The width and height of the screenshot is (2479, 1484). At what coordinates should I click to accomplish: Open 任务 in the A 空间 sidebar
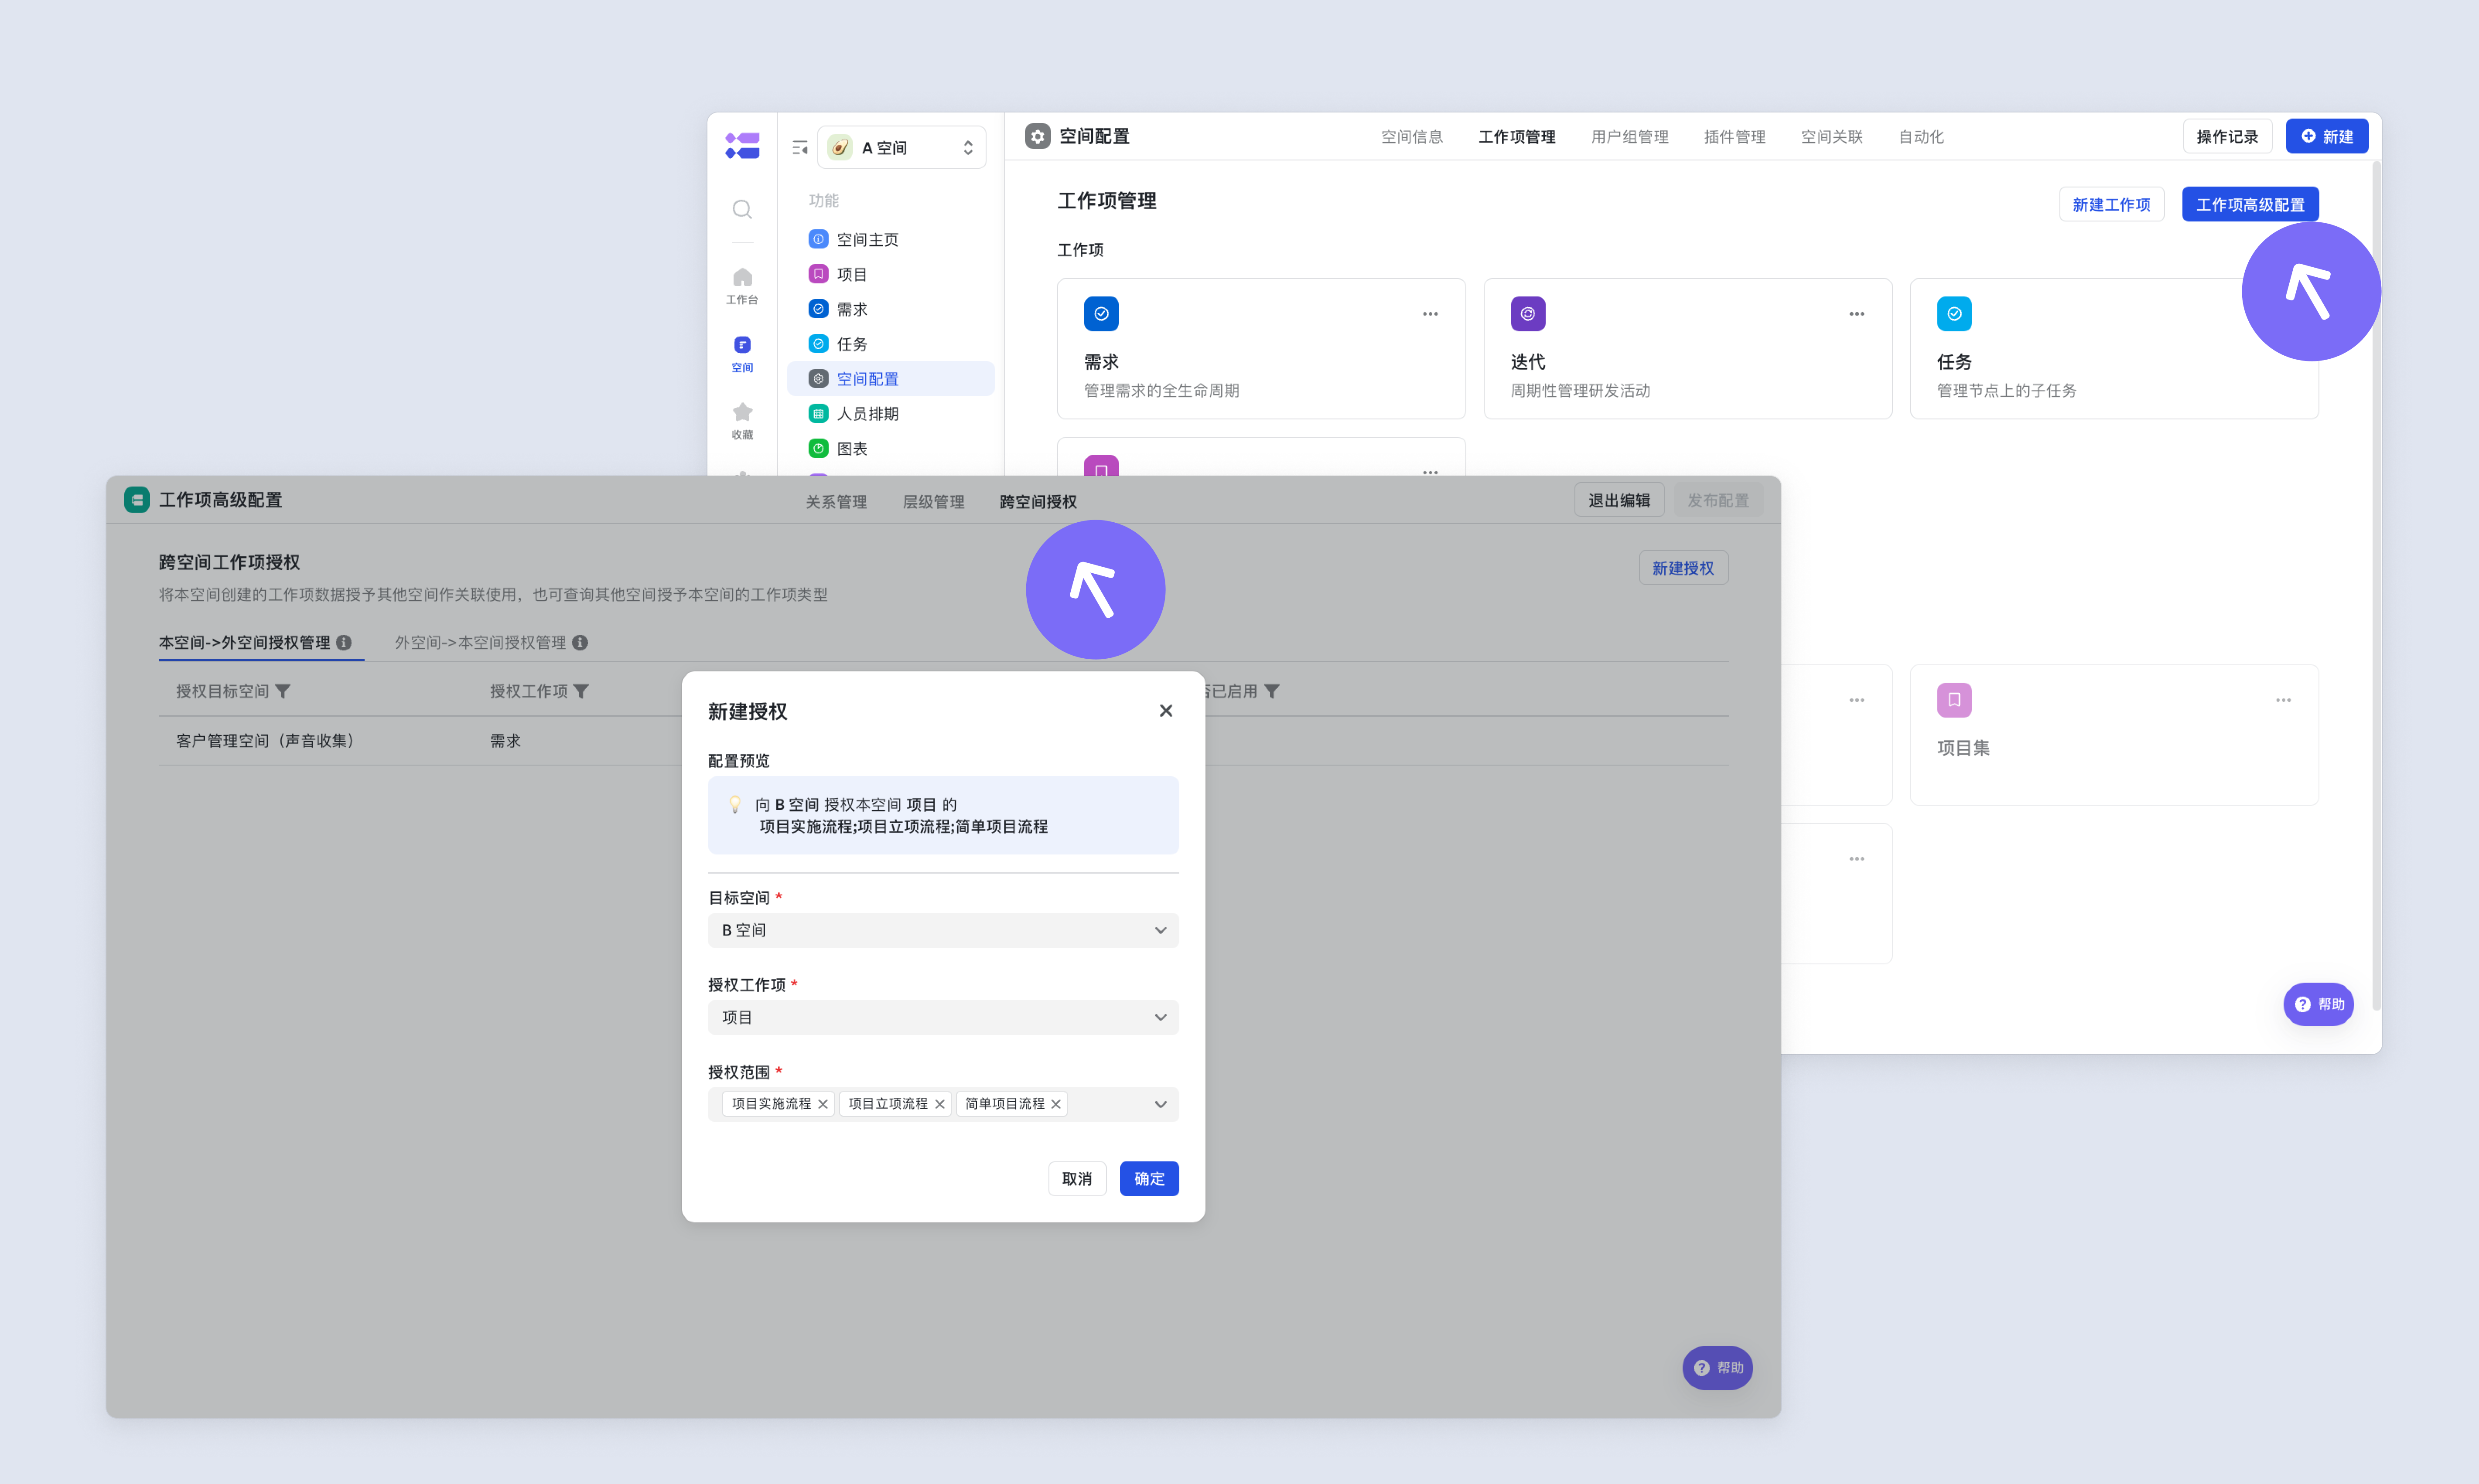coord(890,344)
